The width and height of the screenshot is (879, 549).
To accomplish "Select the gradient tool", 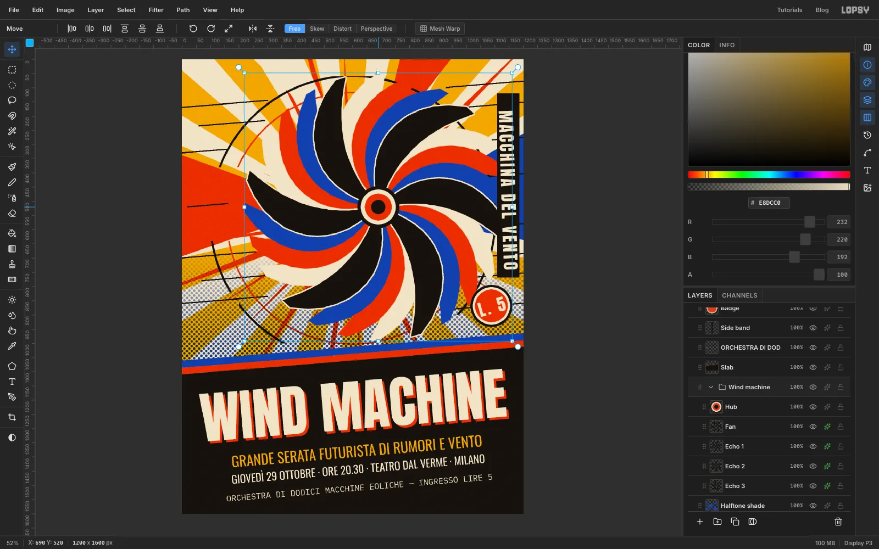I will click(12, 249).
